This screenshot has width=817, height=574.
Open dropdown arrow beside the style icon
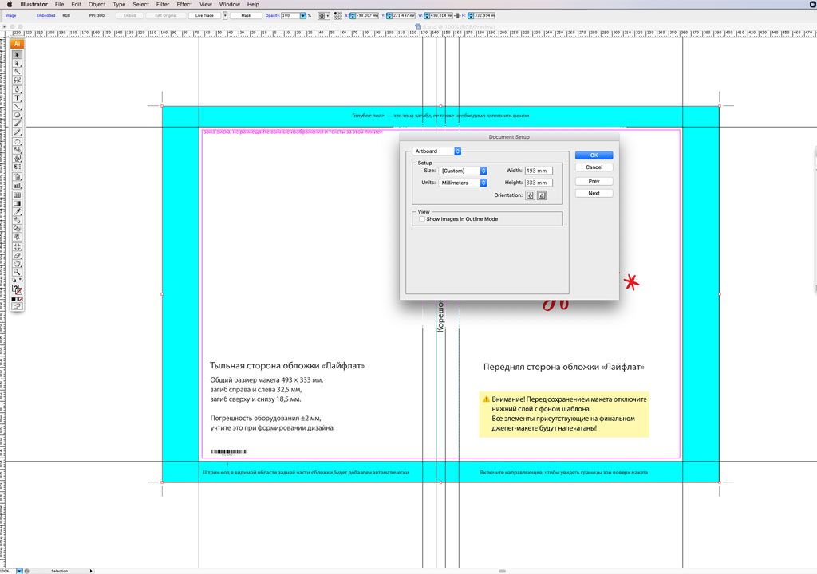point(328,16)
